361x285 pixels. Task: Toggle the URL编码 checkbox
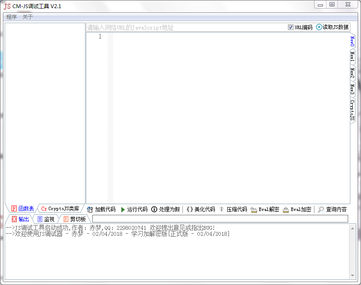point(291,27)
